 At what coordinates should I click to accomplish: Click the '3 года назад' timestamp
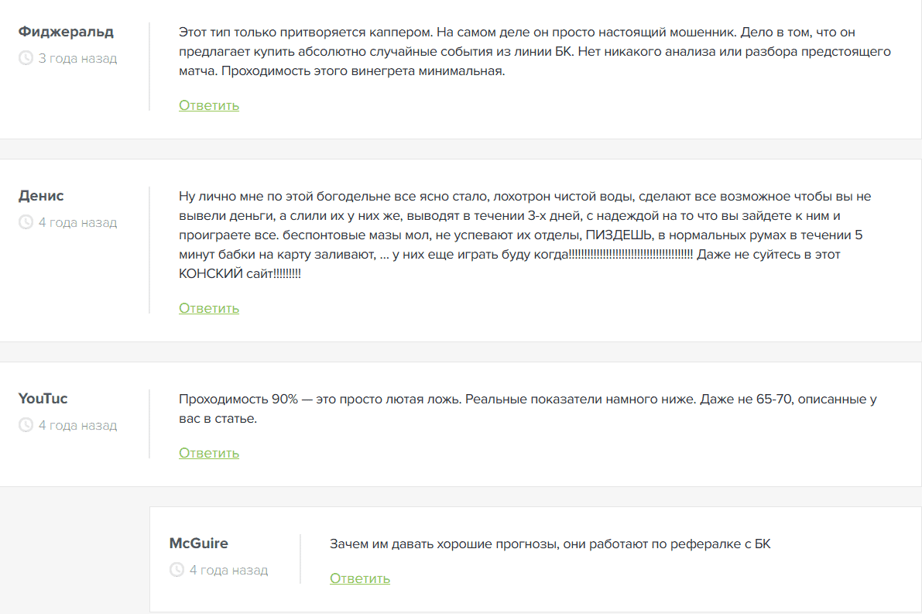(x=77, y=58)
